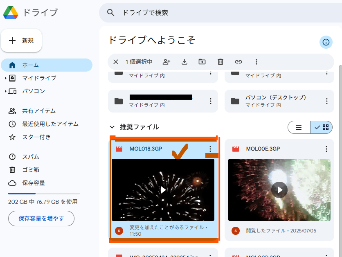Click the owner avatar under MOL018.3GP
The width and height of the screenshot is (342, 257).
coord(119,230)
